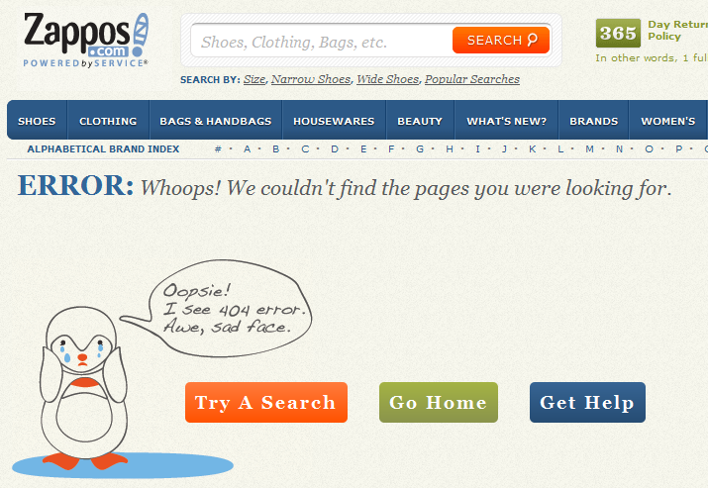Image resolution: width=708 pixels, height=488 pixels.
Task: Open the Size search link
Action: pyautogui.click(x=254, y=79)
